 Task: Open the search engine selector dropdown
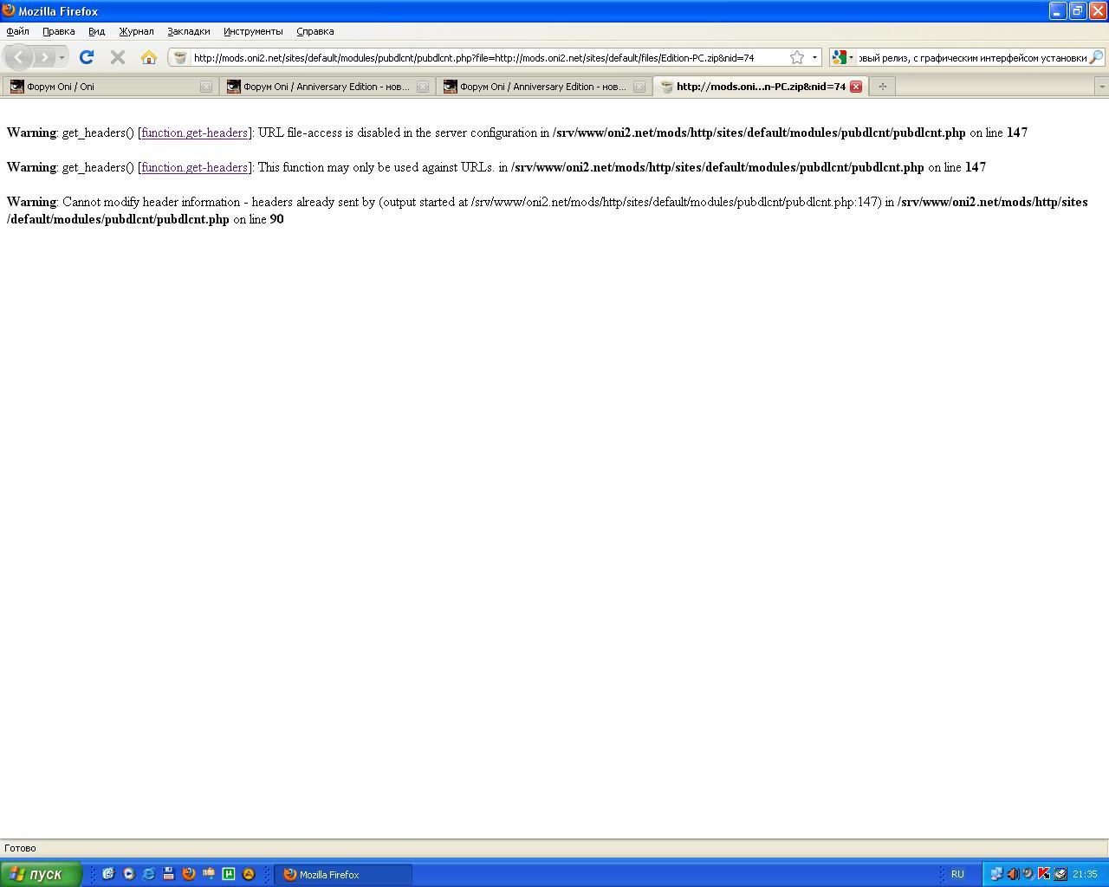pos(841,58)
